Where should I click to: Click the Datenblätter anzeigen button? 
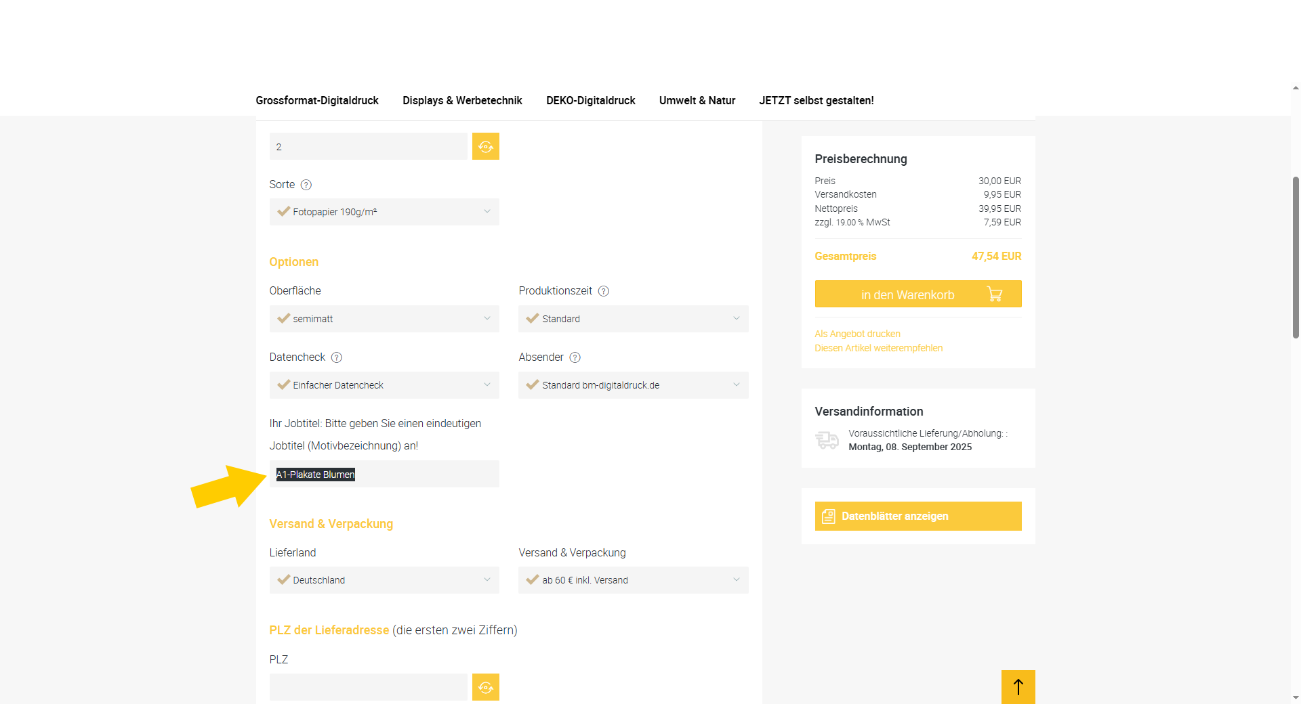point(917,516)
